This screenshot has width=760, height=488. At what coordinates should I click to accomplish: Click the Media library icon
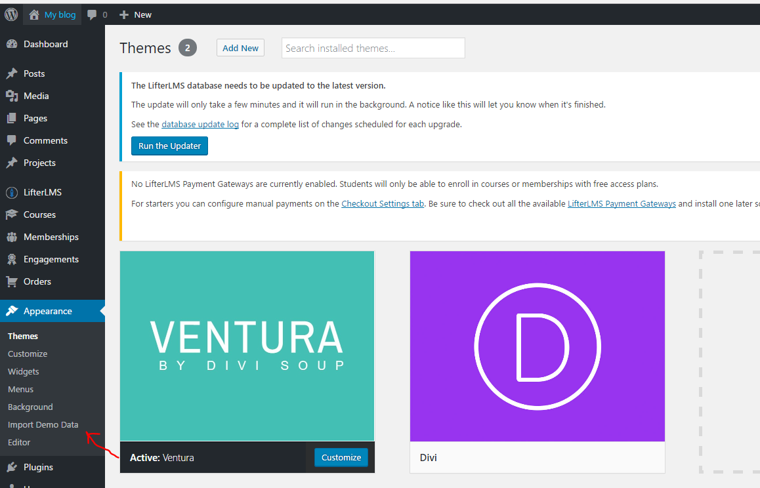[12, 96]
